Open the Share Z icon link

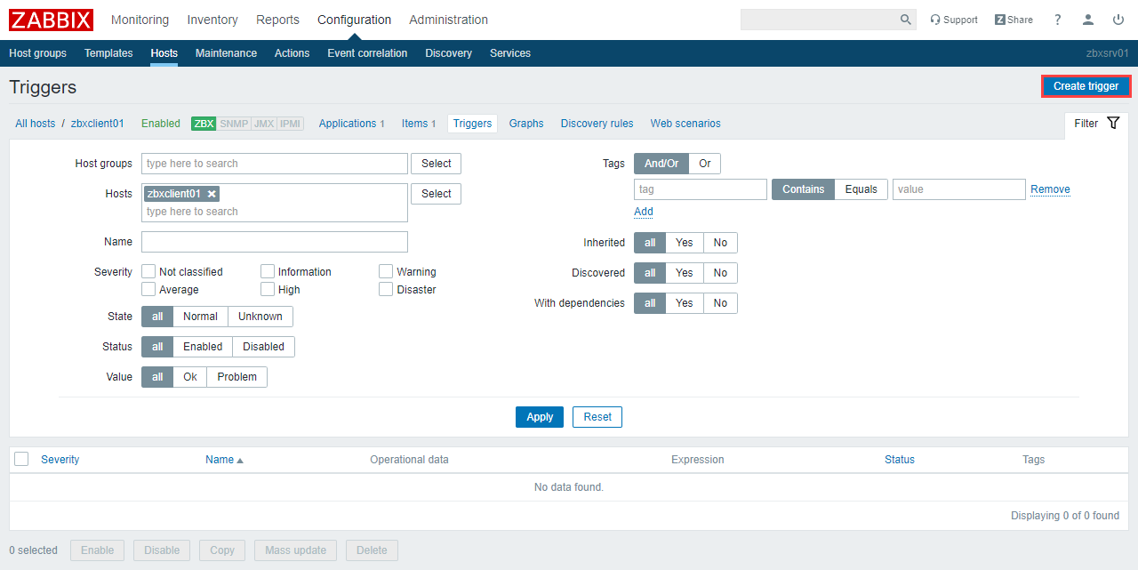pos(1000,20)
